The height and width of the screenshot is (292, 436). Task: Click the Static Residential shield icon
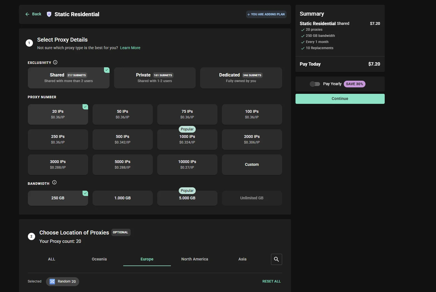tap(49, 14)
